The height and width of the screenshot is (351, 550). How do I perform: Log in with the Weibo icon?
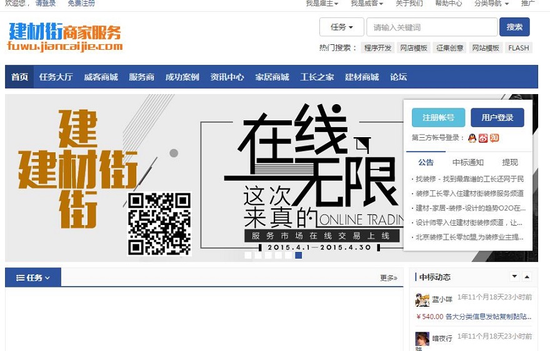482,138
